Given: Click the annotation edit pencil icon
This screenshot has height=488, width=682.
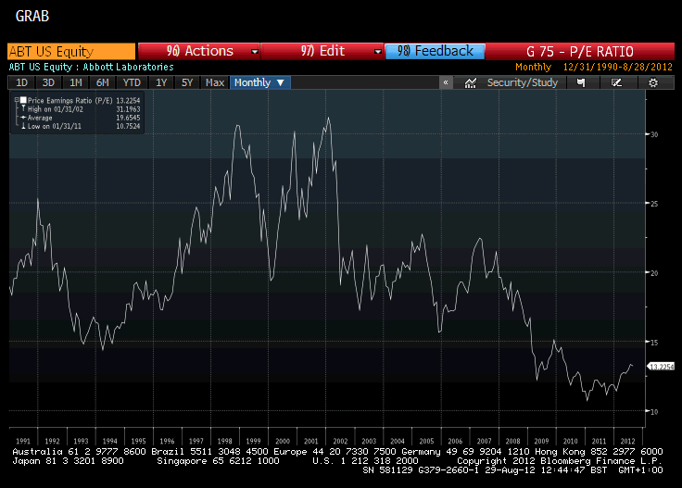Looking at the screenshot, I should pos(616,82).
